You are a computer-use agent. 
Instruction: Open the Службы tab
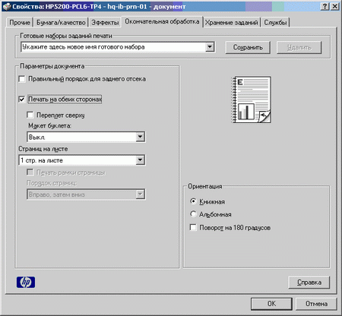[x=275, y=23]
